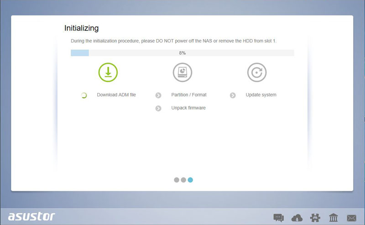The height and width of the screenshot is (225, 365).
Task: Click the 'Update system' label
Action: pyautogui.click(x=261, y=95)
